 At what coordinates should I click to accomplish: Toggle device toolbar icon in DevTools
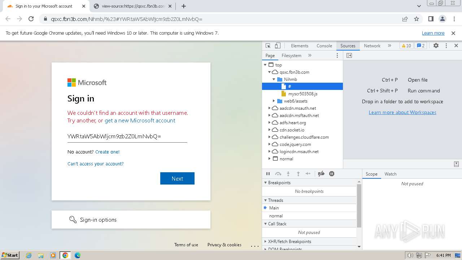click(x=278, y=46)
